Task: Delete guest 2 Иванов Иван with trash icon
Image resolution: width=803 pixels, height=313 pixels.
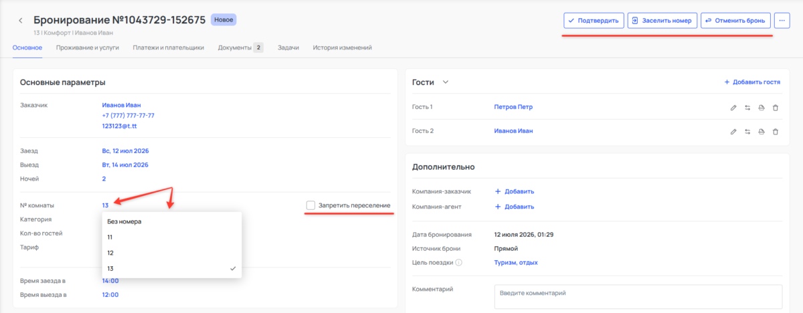Action: [x=776, y=131]
